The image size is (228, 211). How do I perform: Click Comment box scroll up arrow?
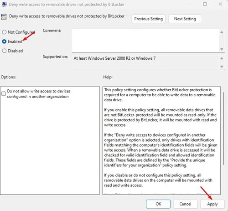222,32
